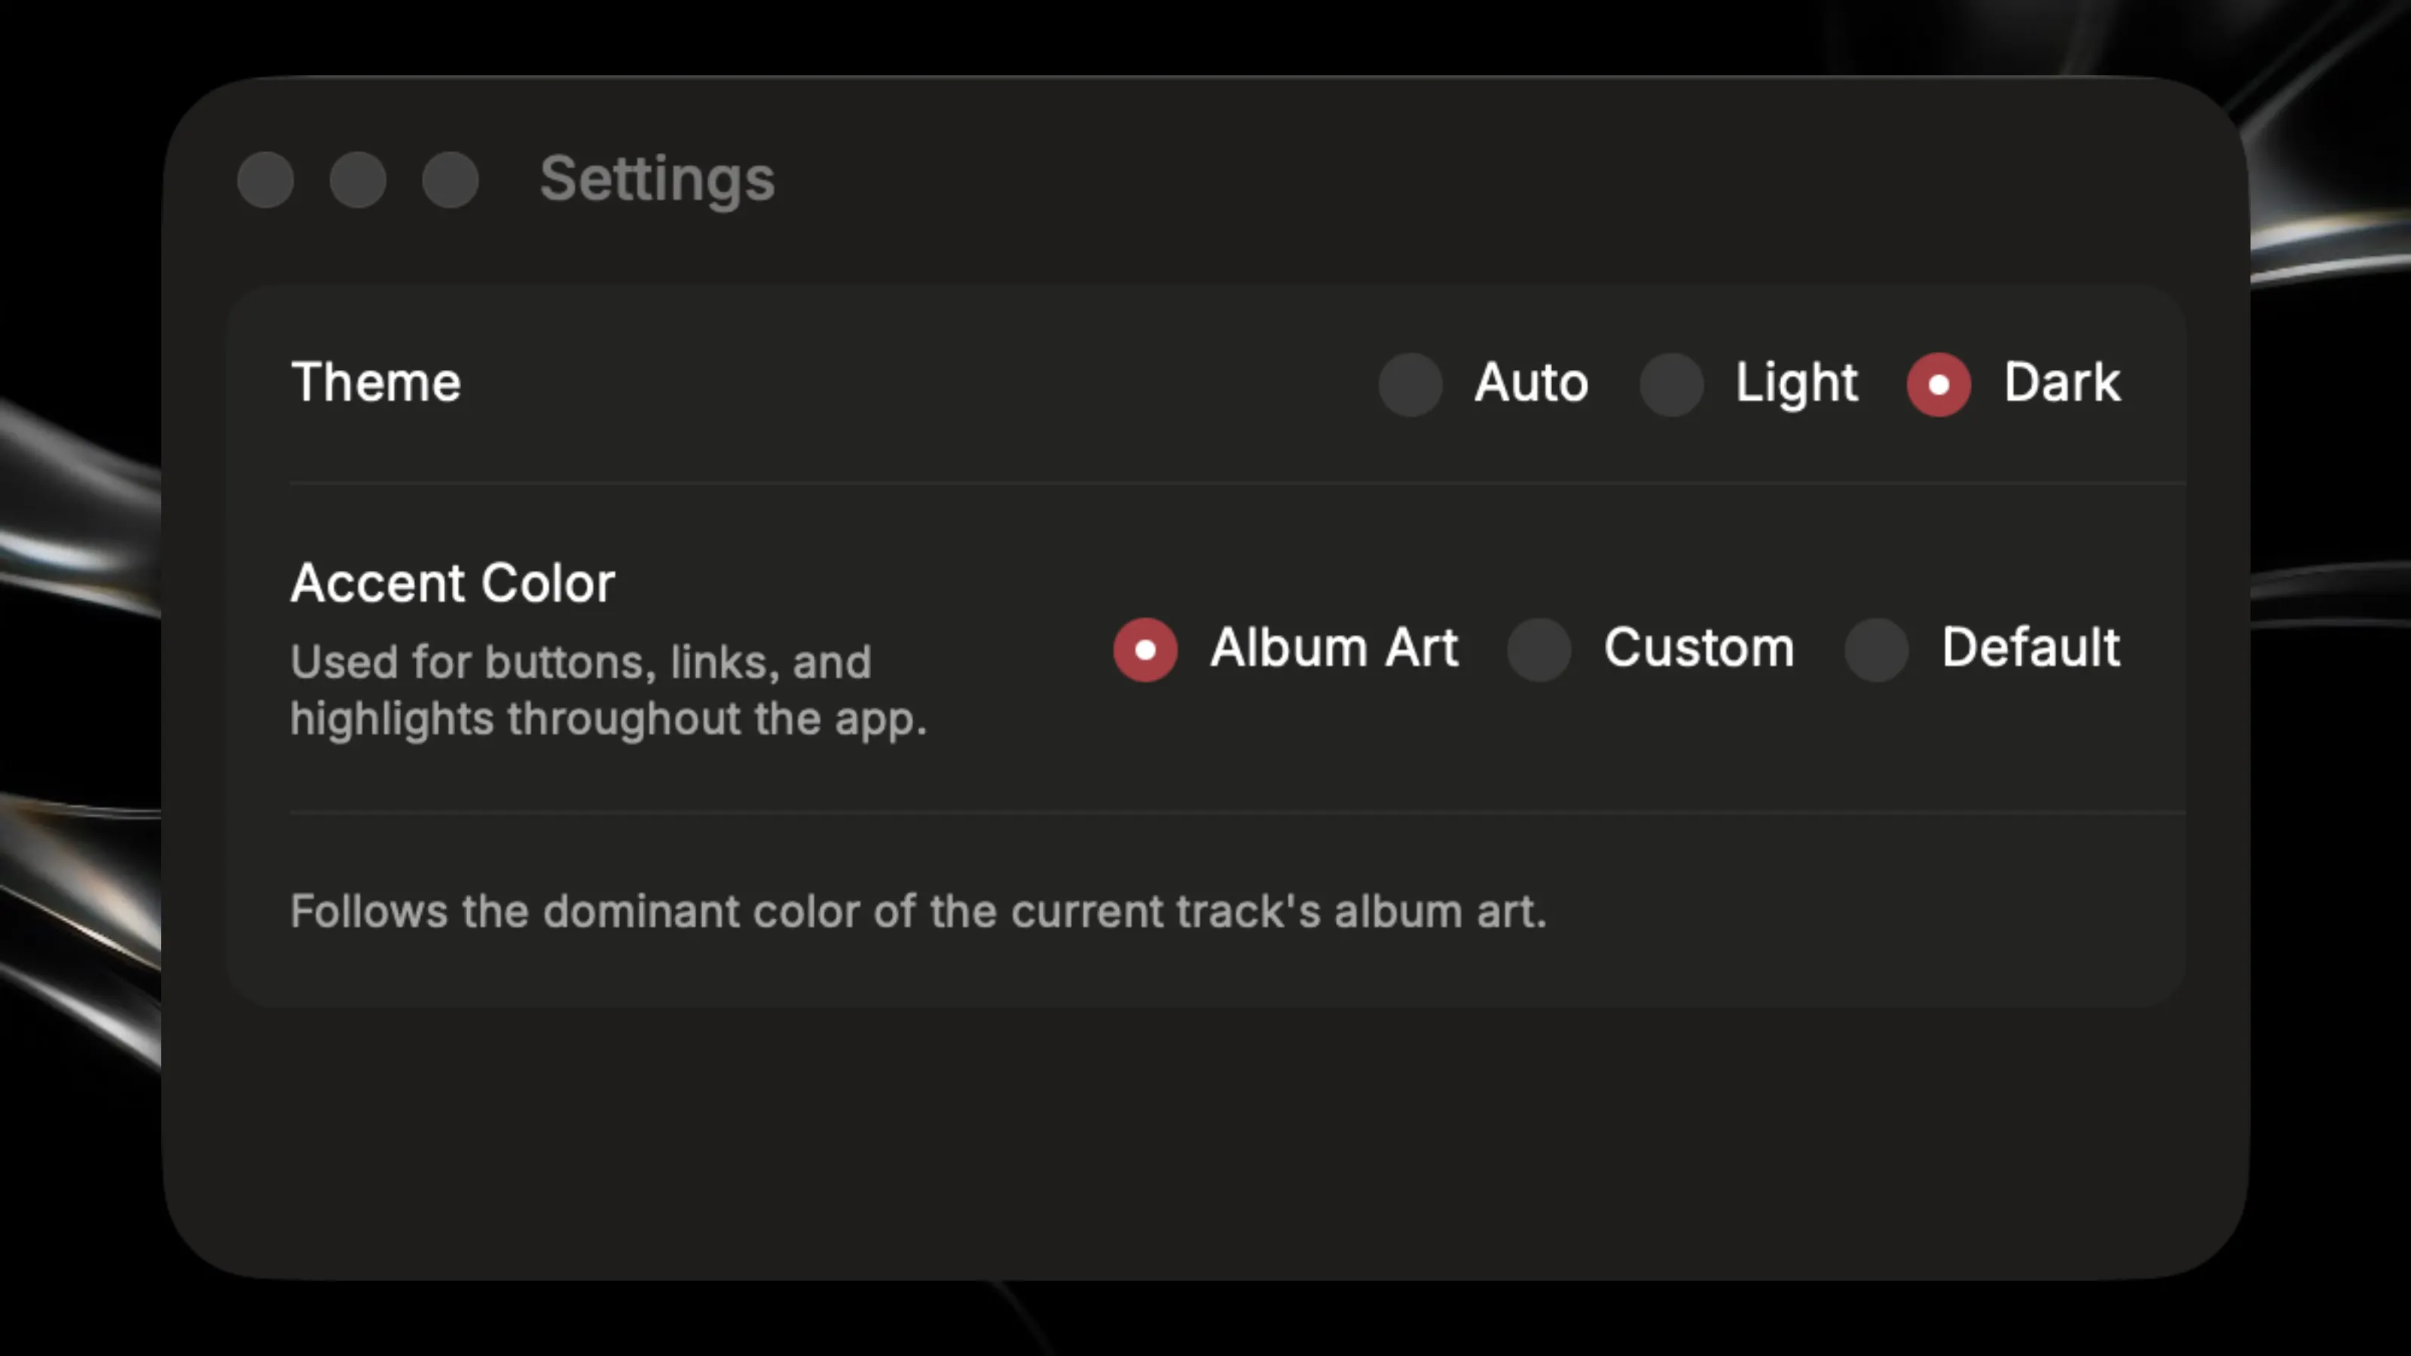Select the Dark theme radio button
The width and height of the screenshot is (2411, 1356).
pyautogui.click(x=1939, y=383)
